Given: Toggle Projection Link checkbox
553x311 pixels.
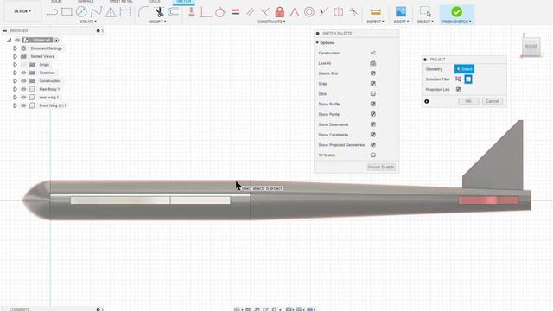Looking at the screenshot, I should point(458,90).
